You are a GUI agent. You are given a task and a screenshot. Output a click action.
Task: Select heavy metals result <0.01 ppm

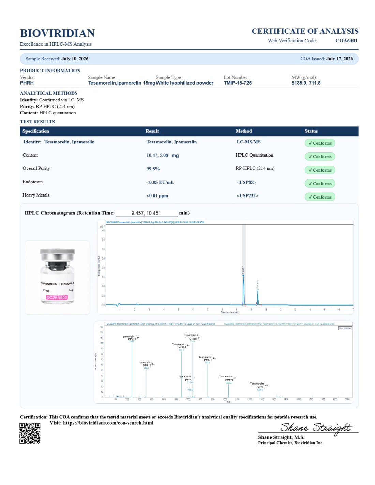pyautogui.click(x=157, y=196)
